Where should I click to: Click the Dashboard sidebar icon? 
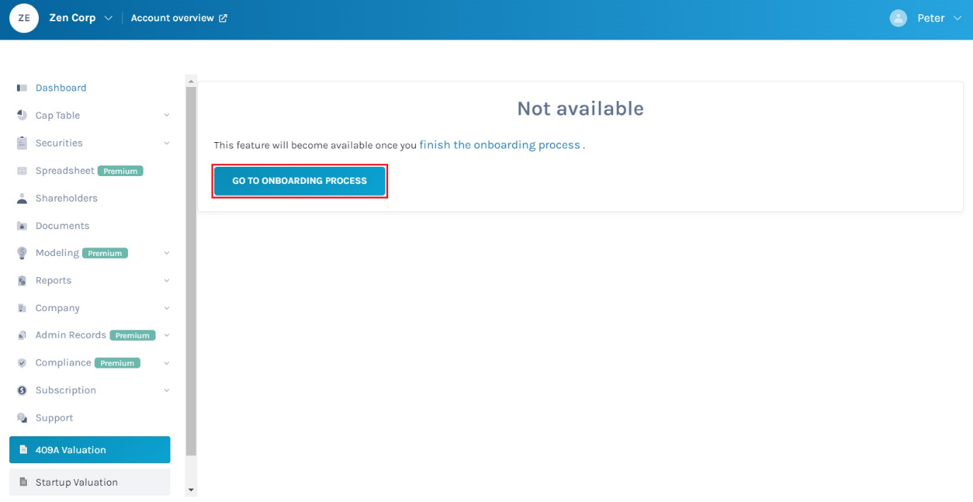pyautogui.click(x=22, y=88)
